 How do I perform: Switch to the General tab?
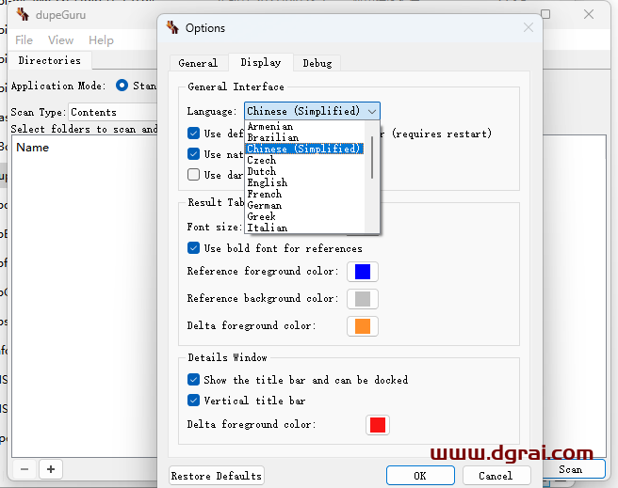click(x=198, y=63)
